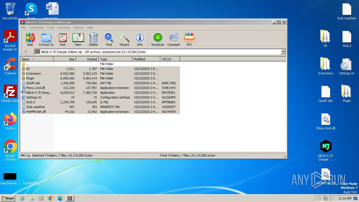
Task: Open Recycle Bin desktop icon
Action: point(10,11)
